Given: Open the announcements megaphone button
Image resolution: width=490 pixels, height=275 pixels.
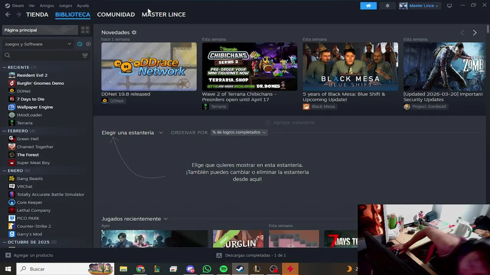Looking at the screenshot, I should click(x=368, y=6).
